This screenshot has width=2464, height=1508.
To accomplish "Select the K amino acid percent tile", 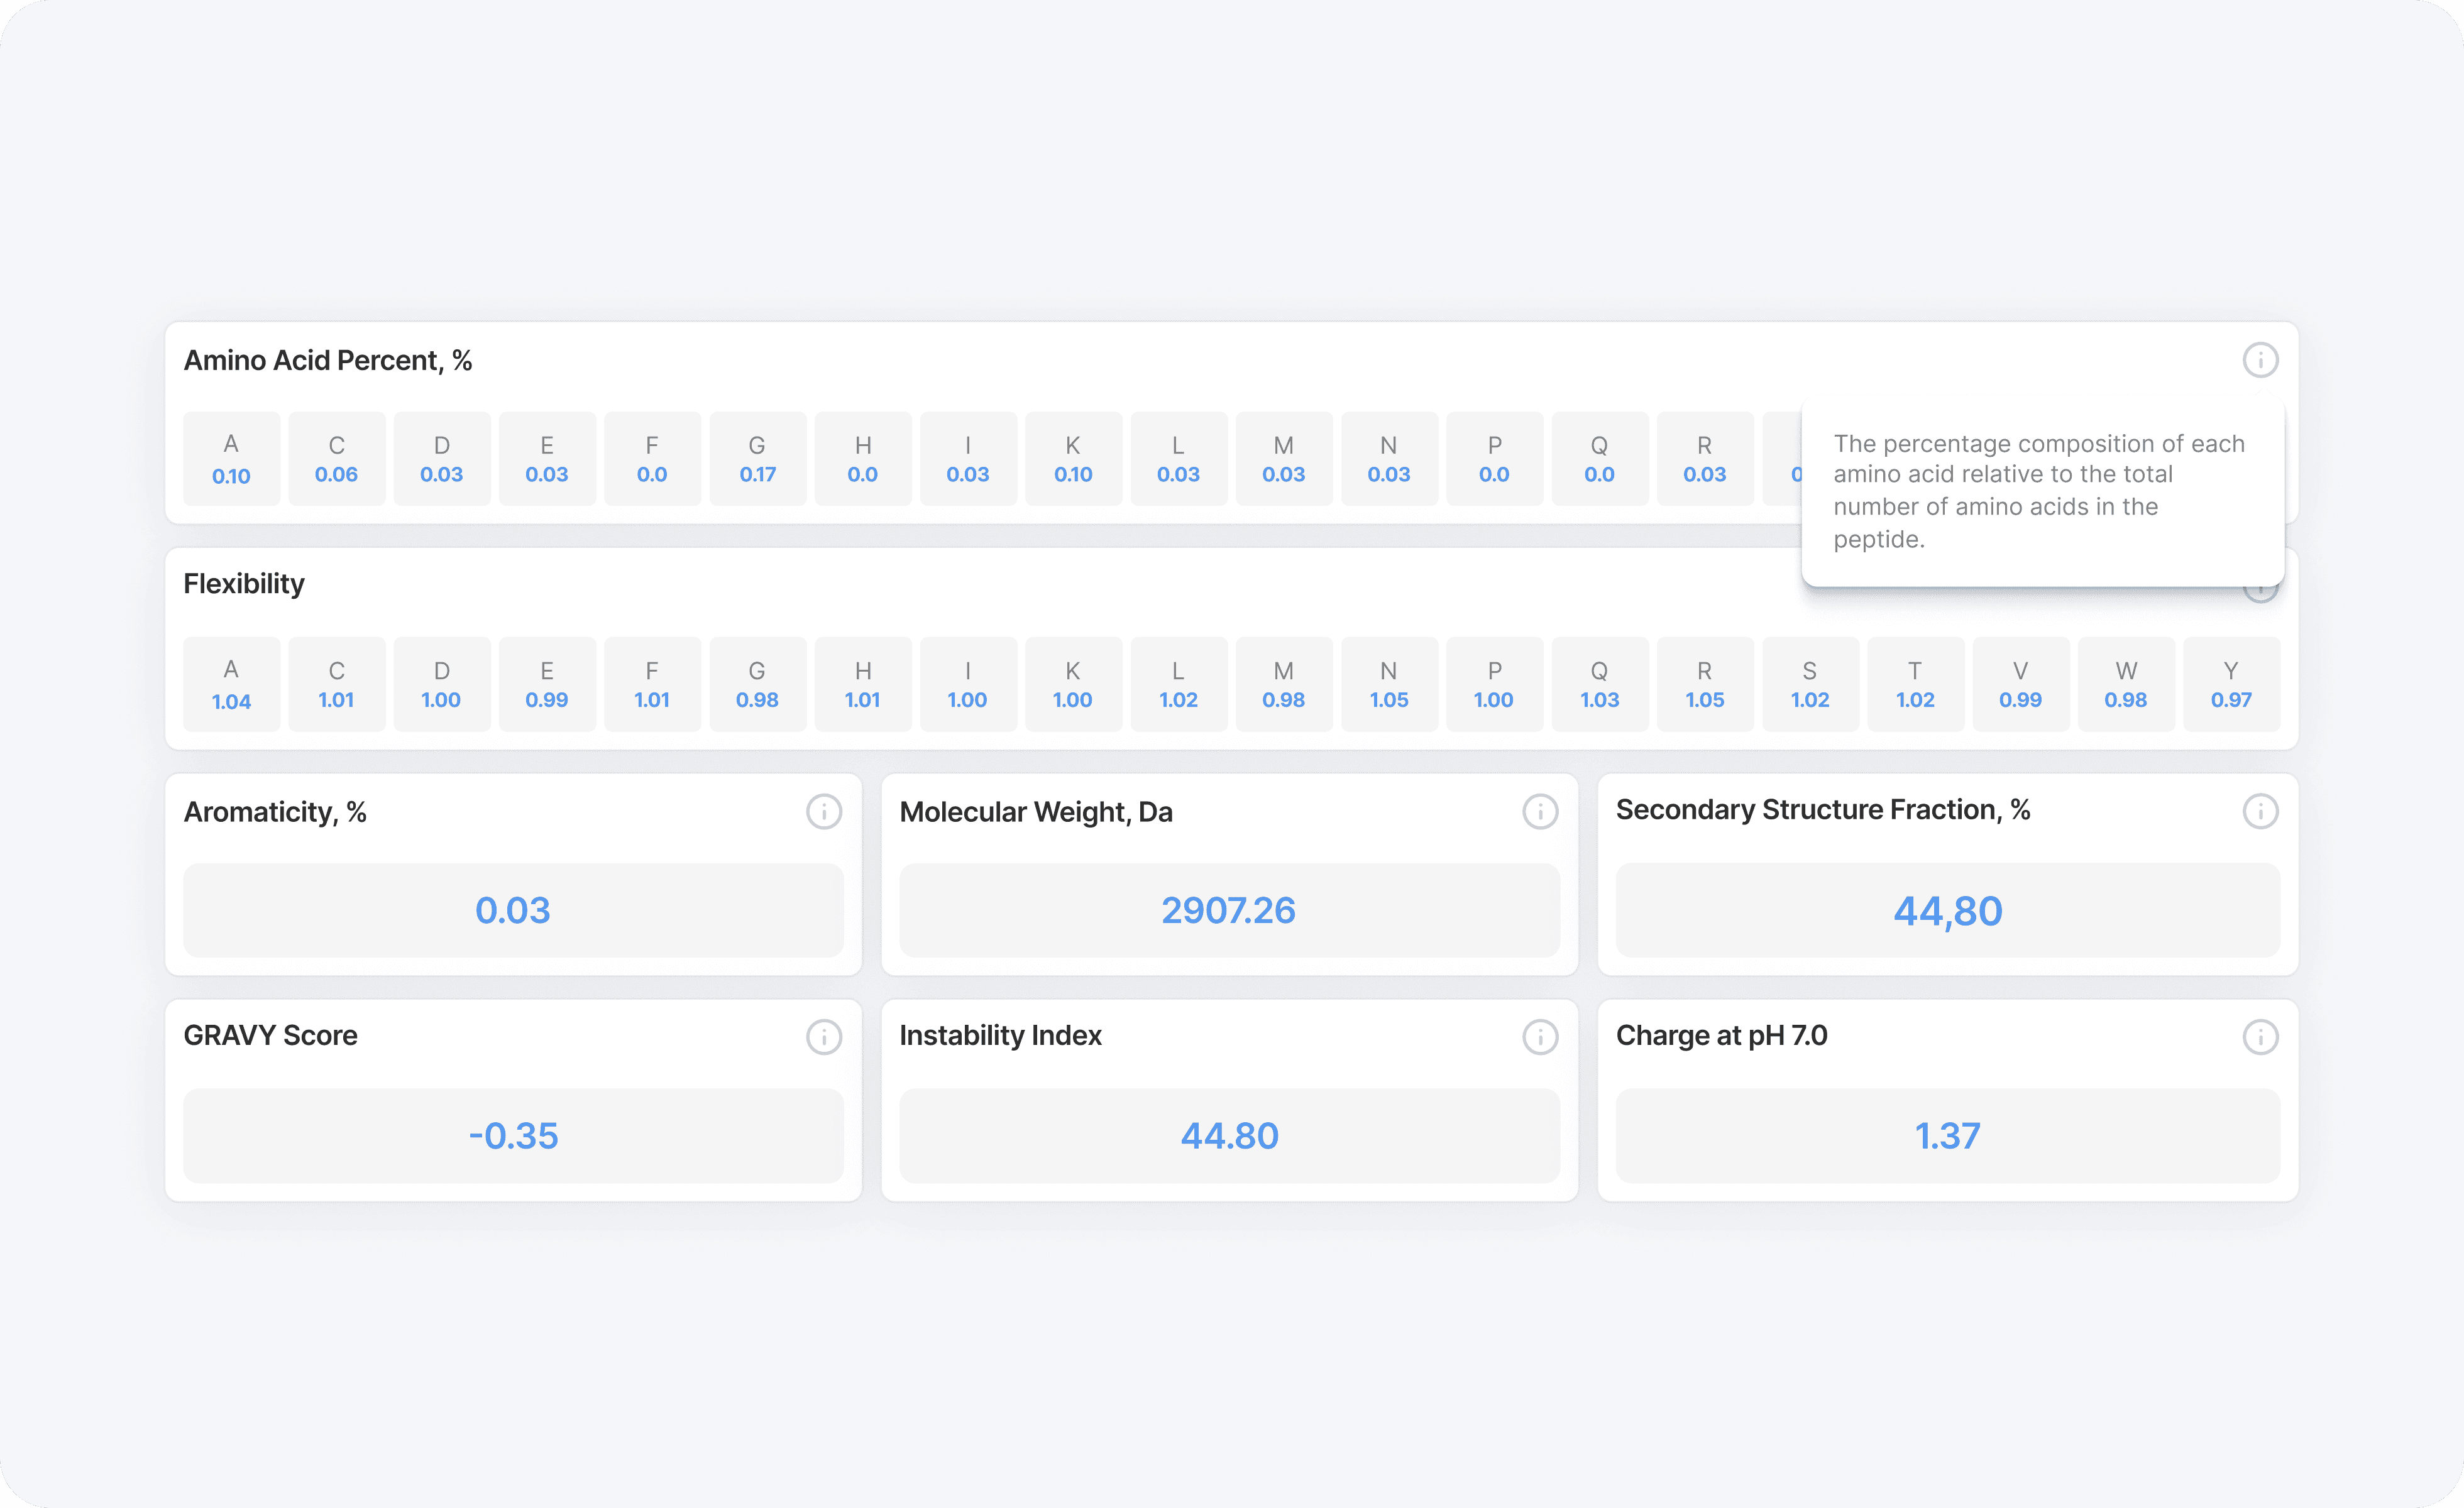I will [x=1073, y=459].
